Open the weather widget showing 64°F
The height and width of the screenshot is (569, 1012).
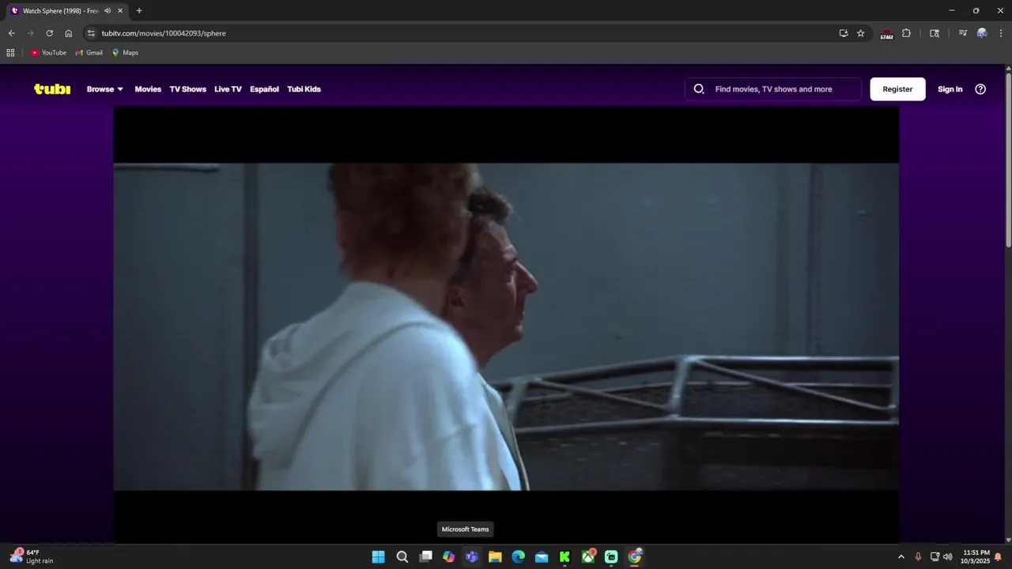coord(30,556)
